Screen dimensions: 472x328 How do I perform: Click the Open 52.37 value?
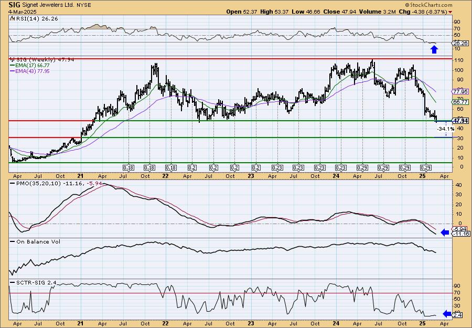(241, 12)
